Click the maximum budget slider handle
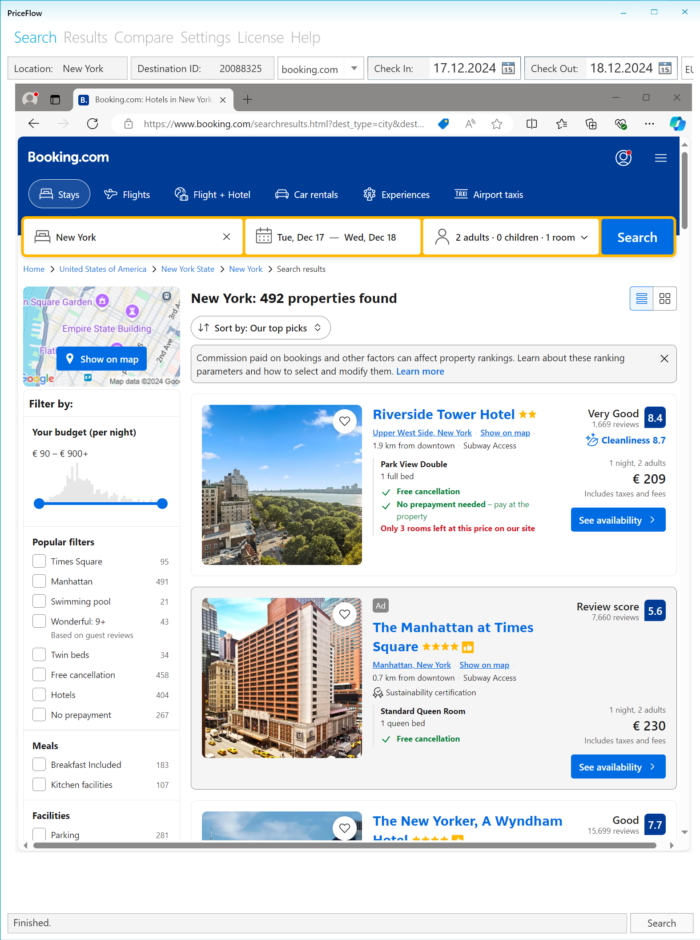This screenshot has width=700, height=940. coord(162,504)
